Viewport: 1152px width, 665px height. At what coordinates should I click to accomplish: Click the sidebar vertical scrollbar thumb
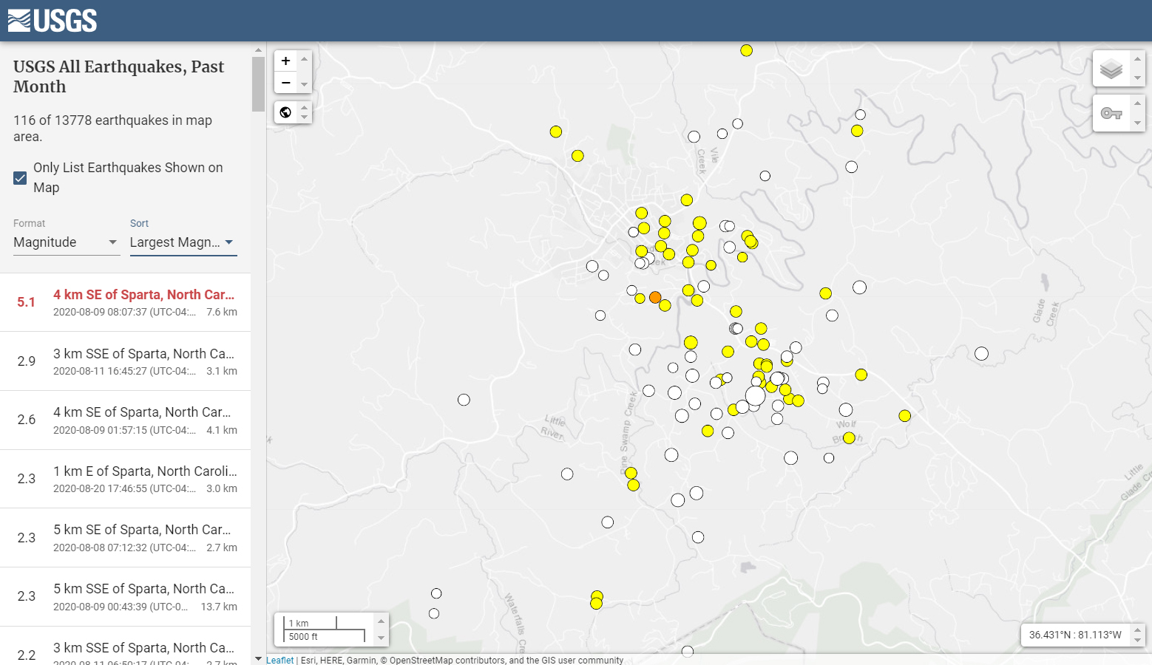point(258,84)
